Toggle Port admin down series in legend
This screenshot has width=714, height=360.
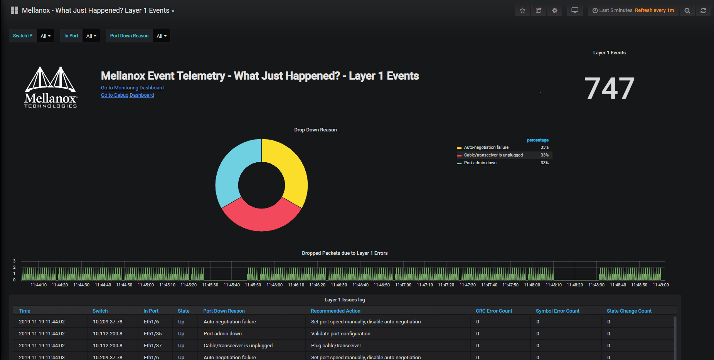pyautogui.click(x=480, y=163)
